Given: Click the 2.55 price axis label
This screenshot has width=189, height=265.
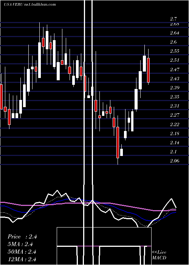Looking at the screenshot, I should point(175,51).
